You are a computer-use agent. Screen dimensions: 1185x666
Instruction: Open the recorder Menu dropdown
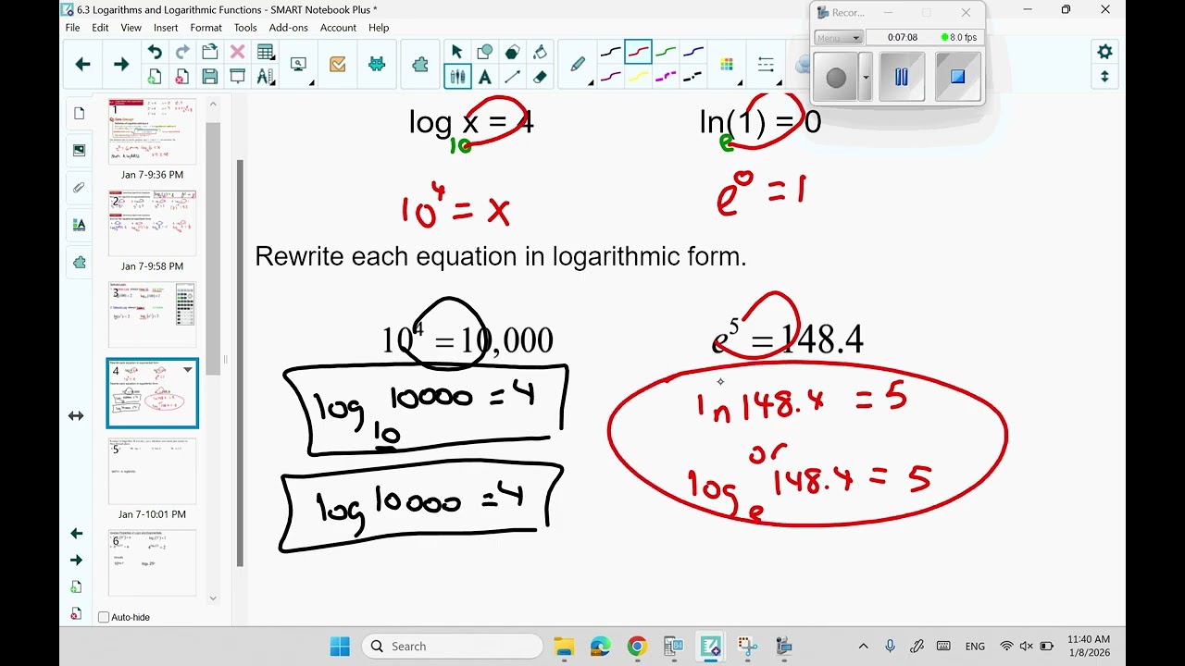[839, 38]
